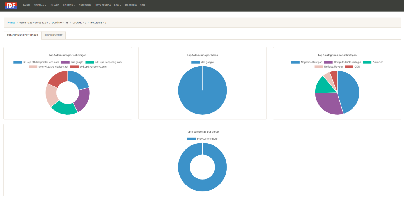
Task: Open the Relatório page
Action: point(130,5)
